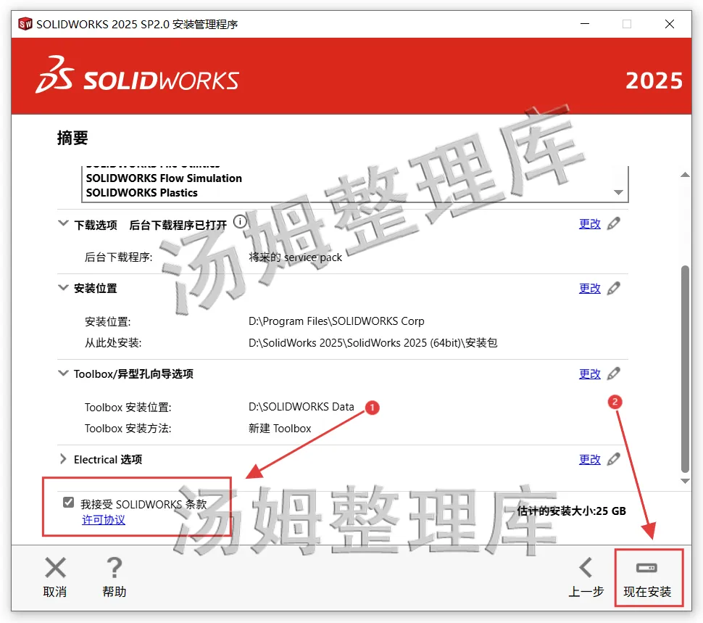Click the install path D:\Program Files\SOLIDWORKS Corp
The width and height of the screenshot is (703, 623).
[x=336, y=321]
